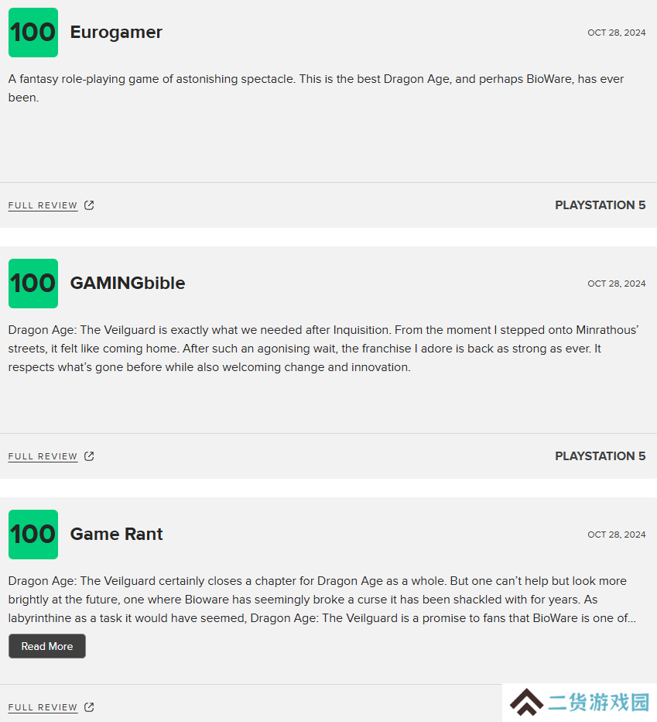Screen dimensions: 657x722
Task: Click the Chinese watermark text at the corner
Action: (598, 703)
